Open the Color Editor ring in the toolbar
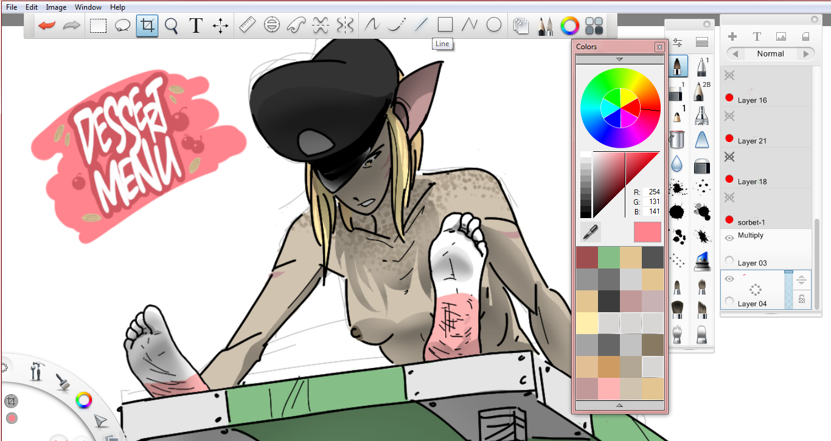 pyautogui.click(x=570, y=26)
